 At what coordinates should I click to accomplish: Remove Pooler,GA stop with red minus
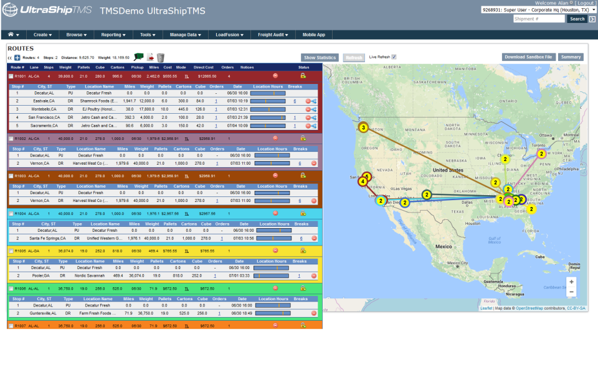[x=314, y=275]
